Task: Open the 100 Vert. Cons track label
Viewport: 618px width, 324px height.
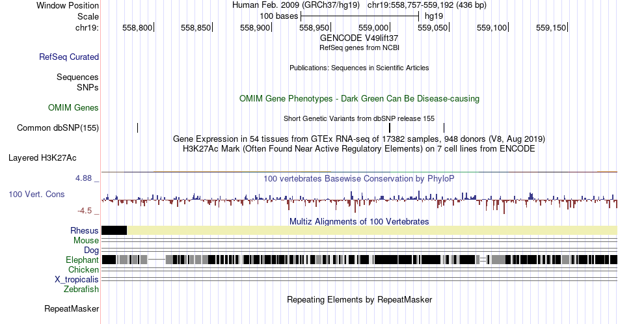Action: [36, 194]
